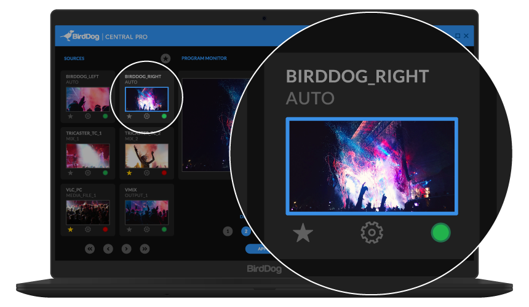Click the red status dot on VLC_PC
Screen dimensions: 529x307
point(105,229)
